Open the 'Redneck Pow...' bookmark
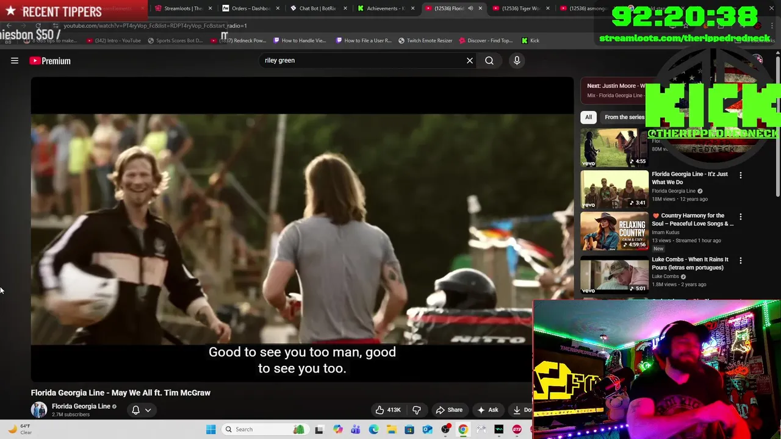The width and height of the screenshot is (781, 439). 239,41
